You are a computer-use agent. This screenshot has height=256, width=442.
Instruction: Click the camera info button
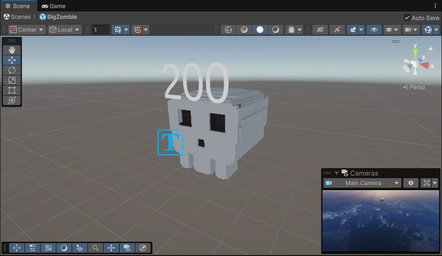(410, 183)
